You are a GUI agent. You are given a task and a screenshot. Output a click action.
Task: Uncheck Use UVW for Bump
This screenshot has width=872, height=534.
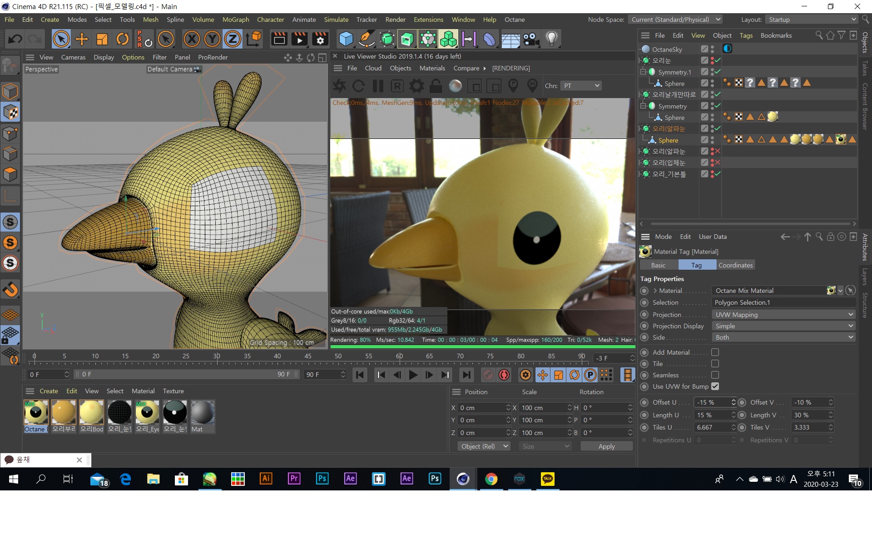pyautogui.click(x=715, y=386)
